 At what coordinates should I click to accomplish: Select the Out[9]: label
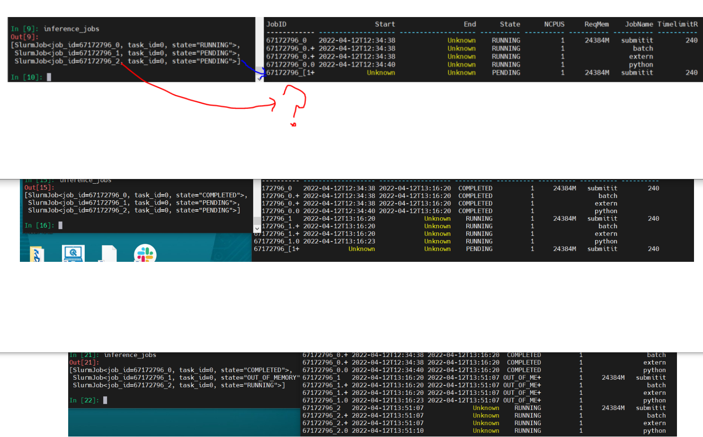25,37
